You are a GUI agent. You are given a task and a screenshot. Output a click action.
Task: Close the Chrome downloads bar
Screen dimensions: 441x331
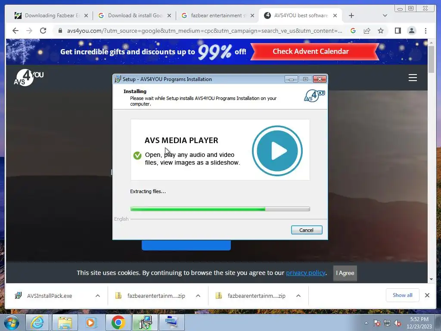[x=427, y=295]
